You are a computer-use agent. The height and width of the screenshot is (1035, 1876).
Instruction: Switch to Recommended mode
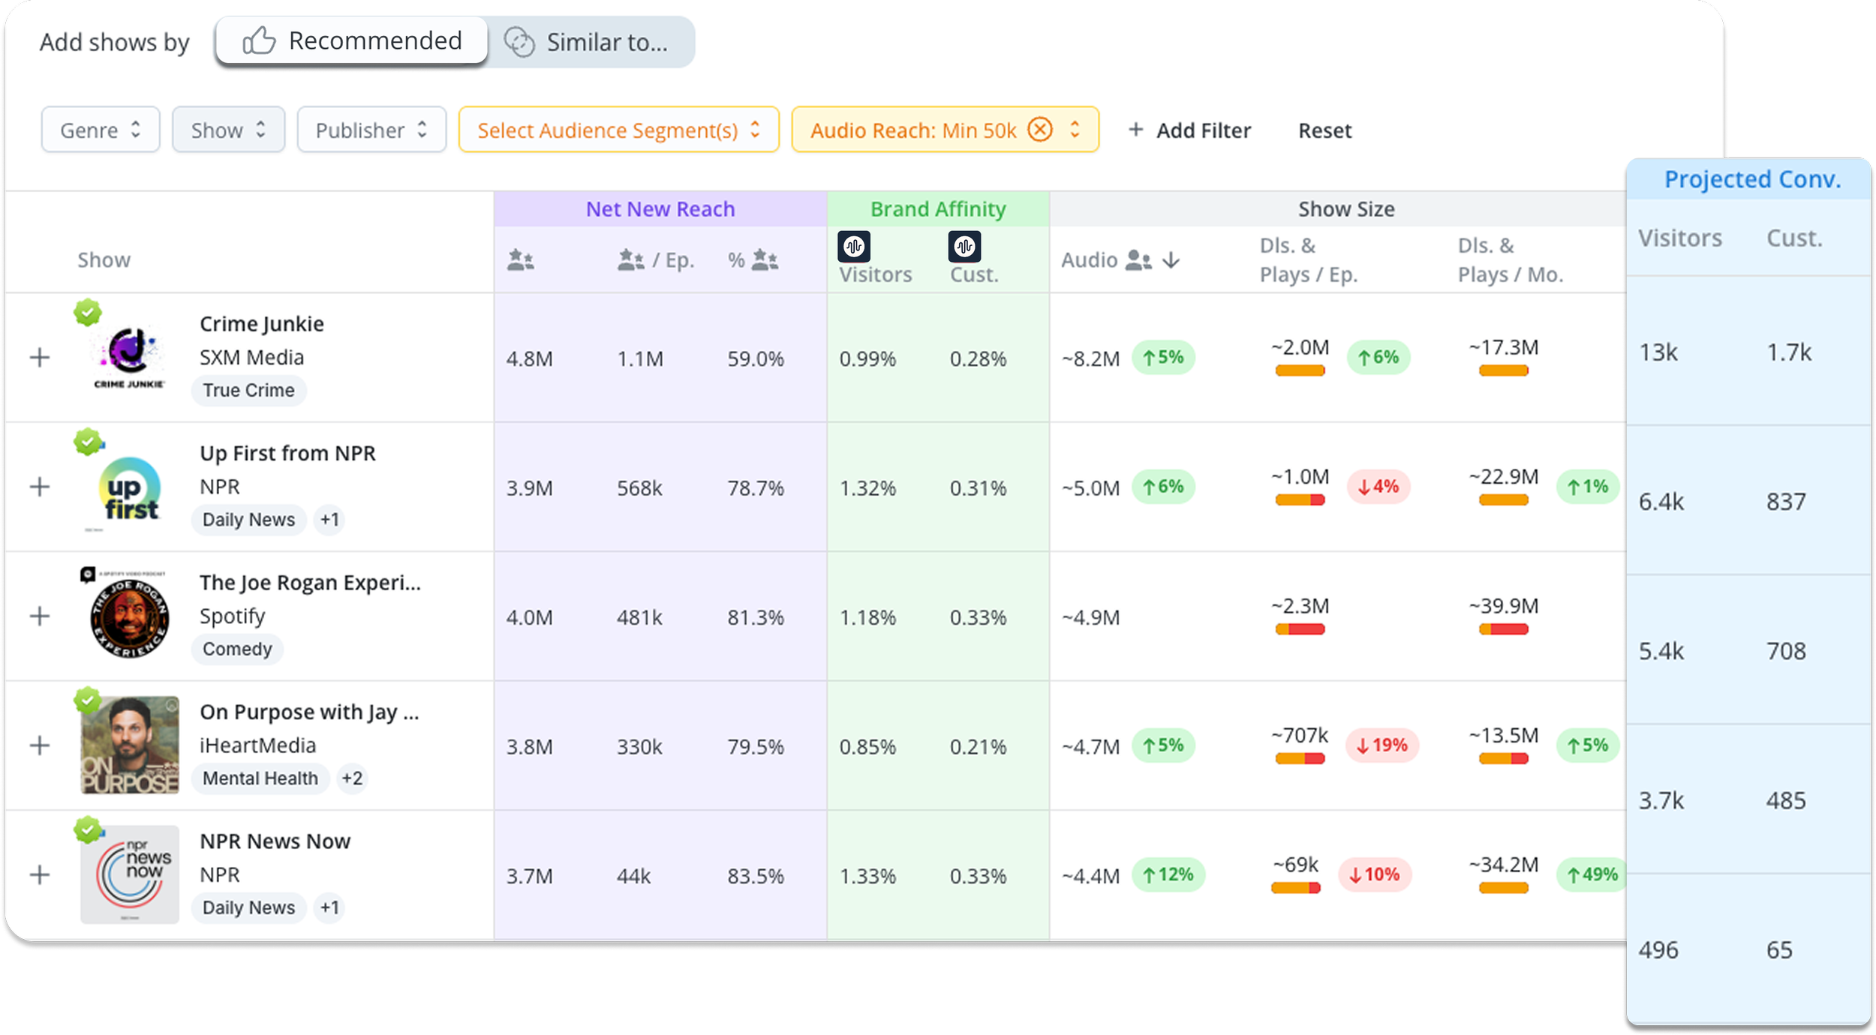tap(352, 41)
